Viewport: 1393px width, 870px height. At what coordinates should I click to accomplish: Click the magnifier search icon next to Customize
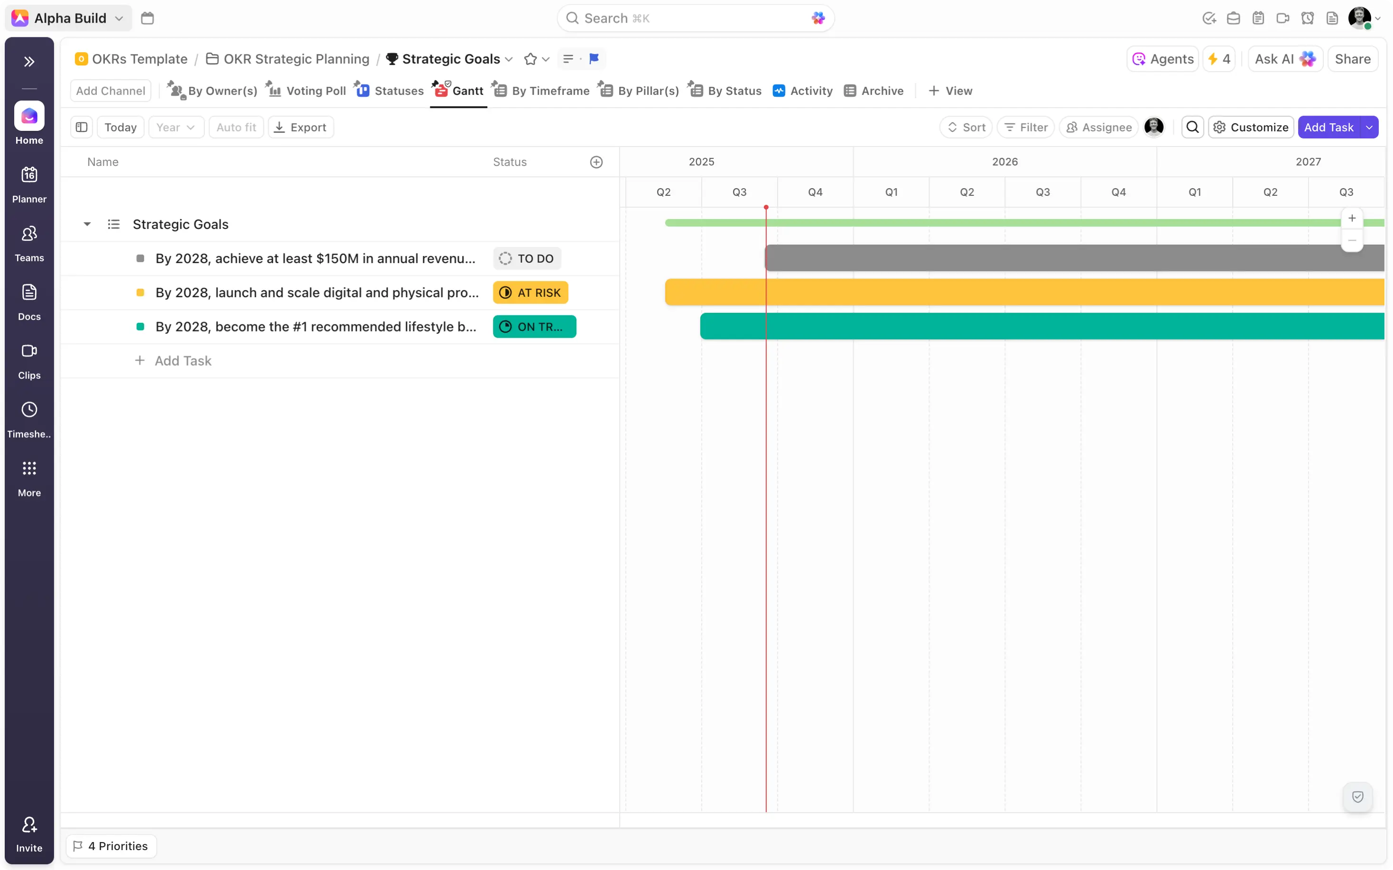[x=1192, y=127]
